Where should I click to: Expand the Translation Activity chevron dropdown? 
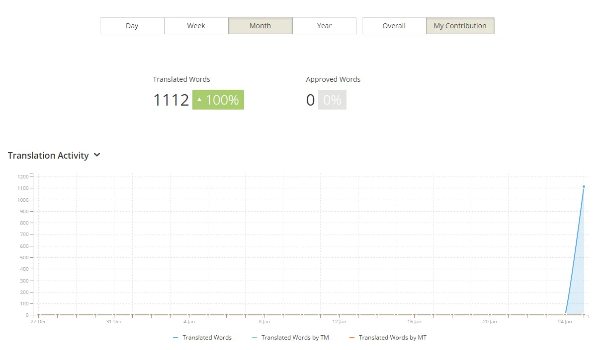coord(97,155)
